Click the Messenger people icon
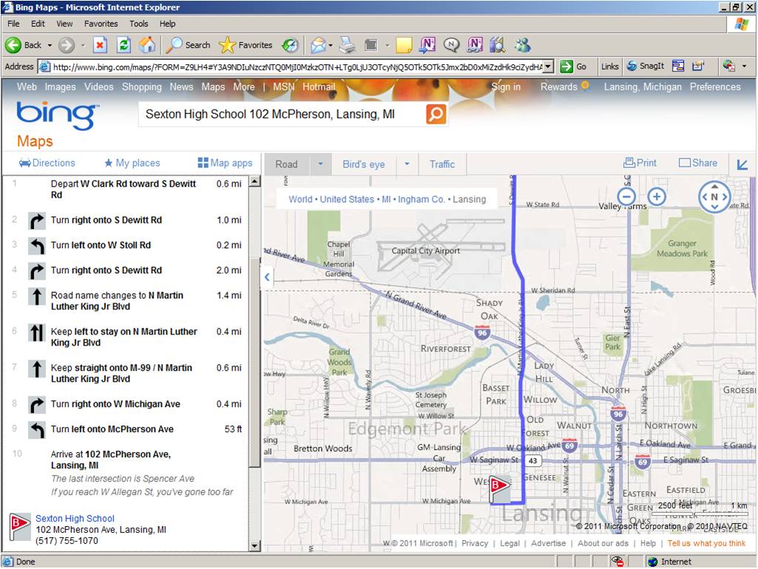Screen dimensions: 758x569 [523, 45]
